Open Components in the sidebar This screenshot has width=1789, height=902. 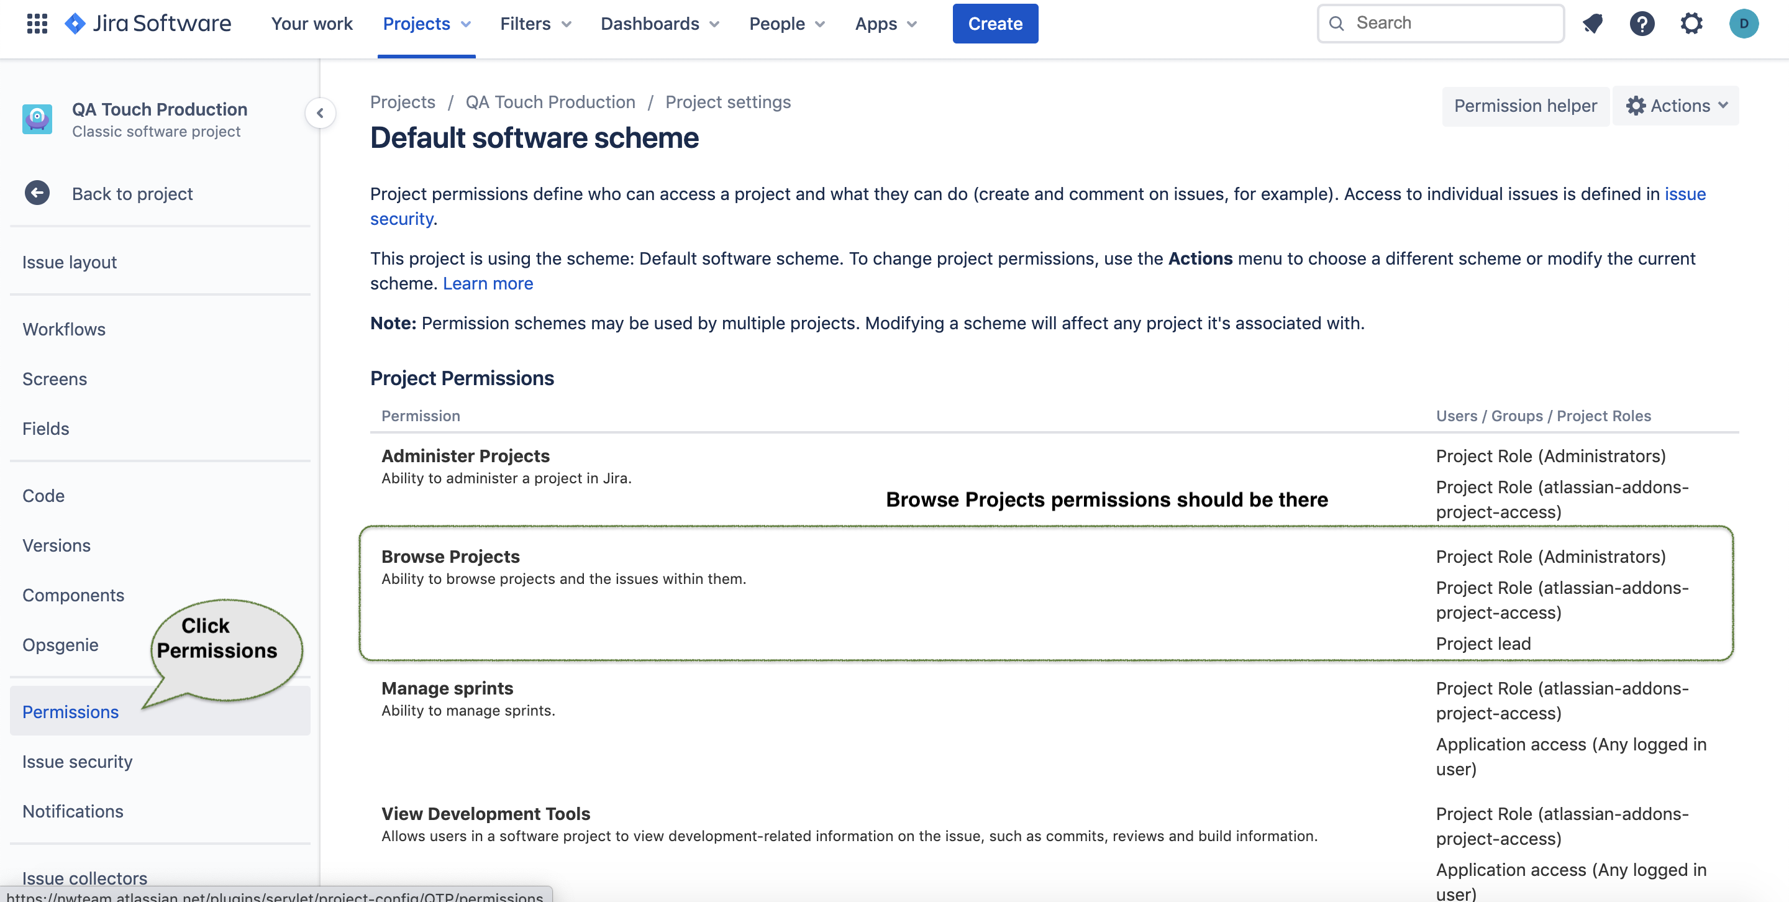coord(74,595)
